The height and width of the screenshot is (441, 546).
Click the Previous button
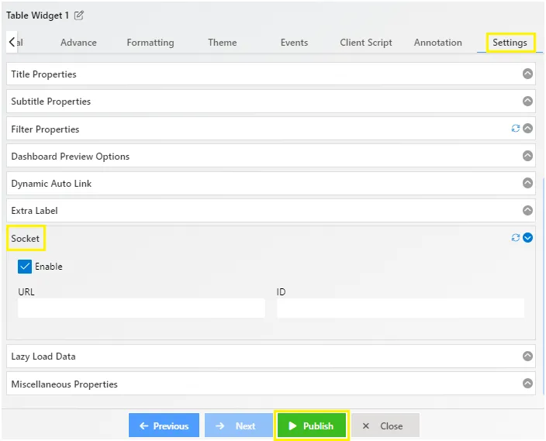point(164,425)
